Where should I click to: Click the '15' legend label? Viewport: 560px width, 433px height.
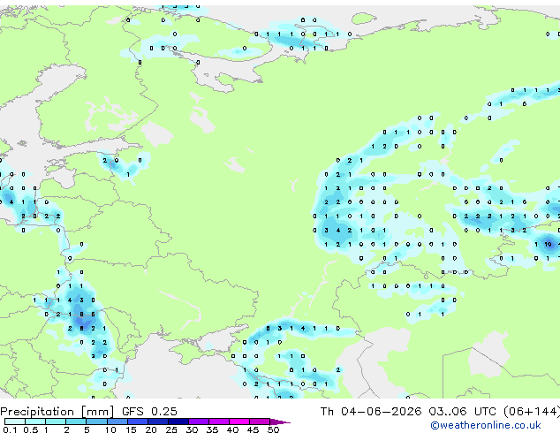click(x=131, y=429)
